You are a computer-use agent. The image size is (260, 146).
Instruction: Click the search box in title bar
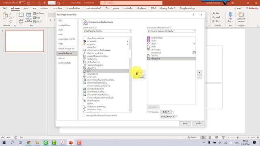pyautogui.click(x=131, y=3)
